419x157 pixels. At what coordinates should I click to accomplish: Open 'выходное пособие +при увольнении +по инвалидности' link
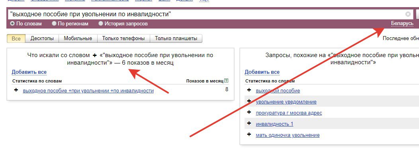click(88, 90)
